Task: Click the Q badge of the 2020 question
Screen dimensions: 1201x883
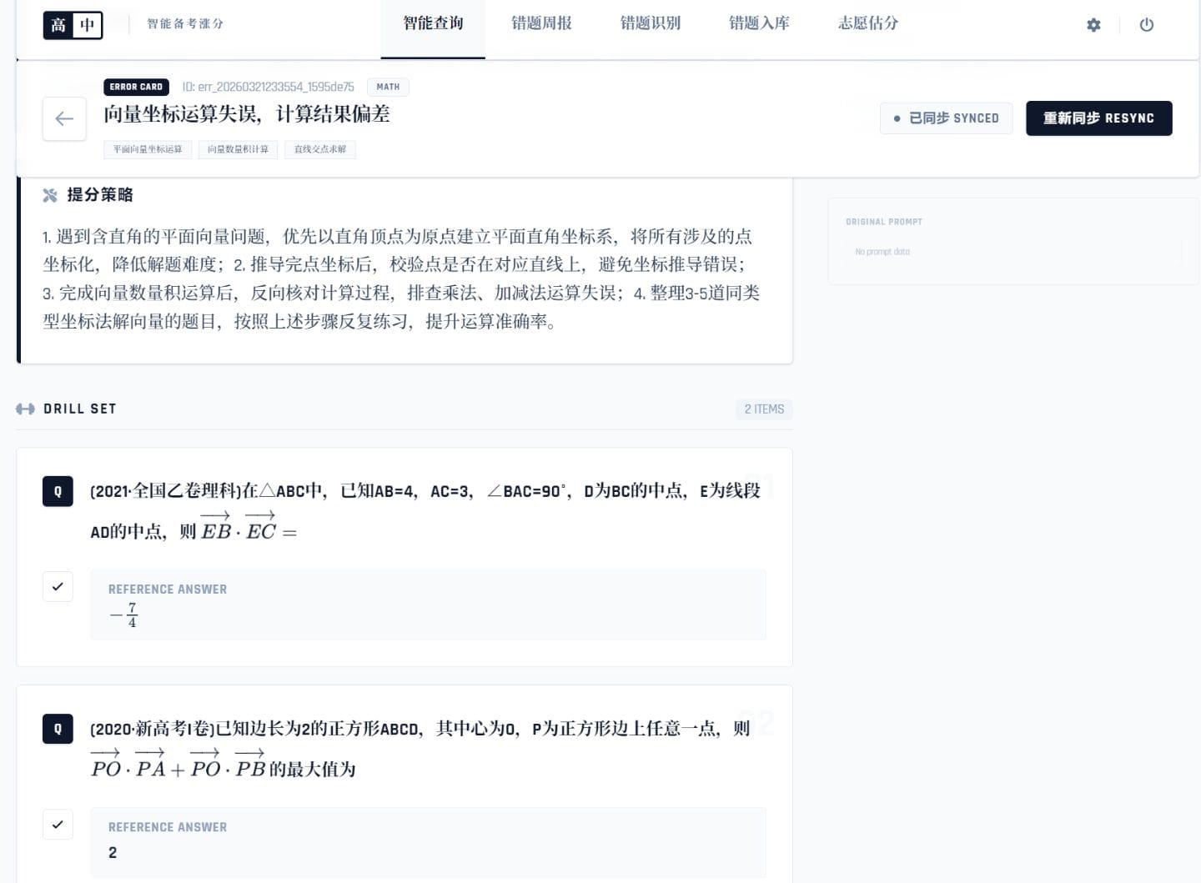Action: 58,729
